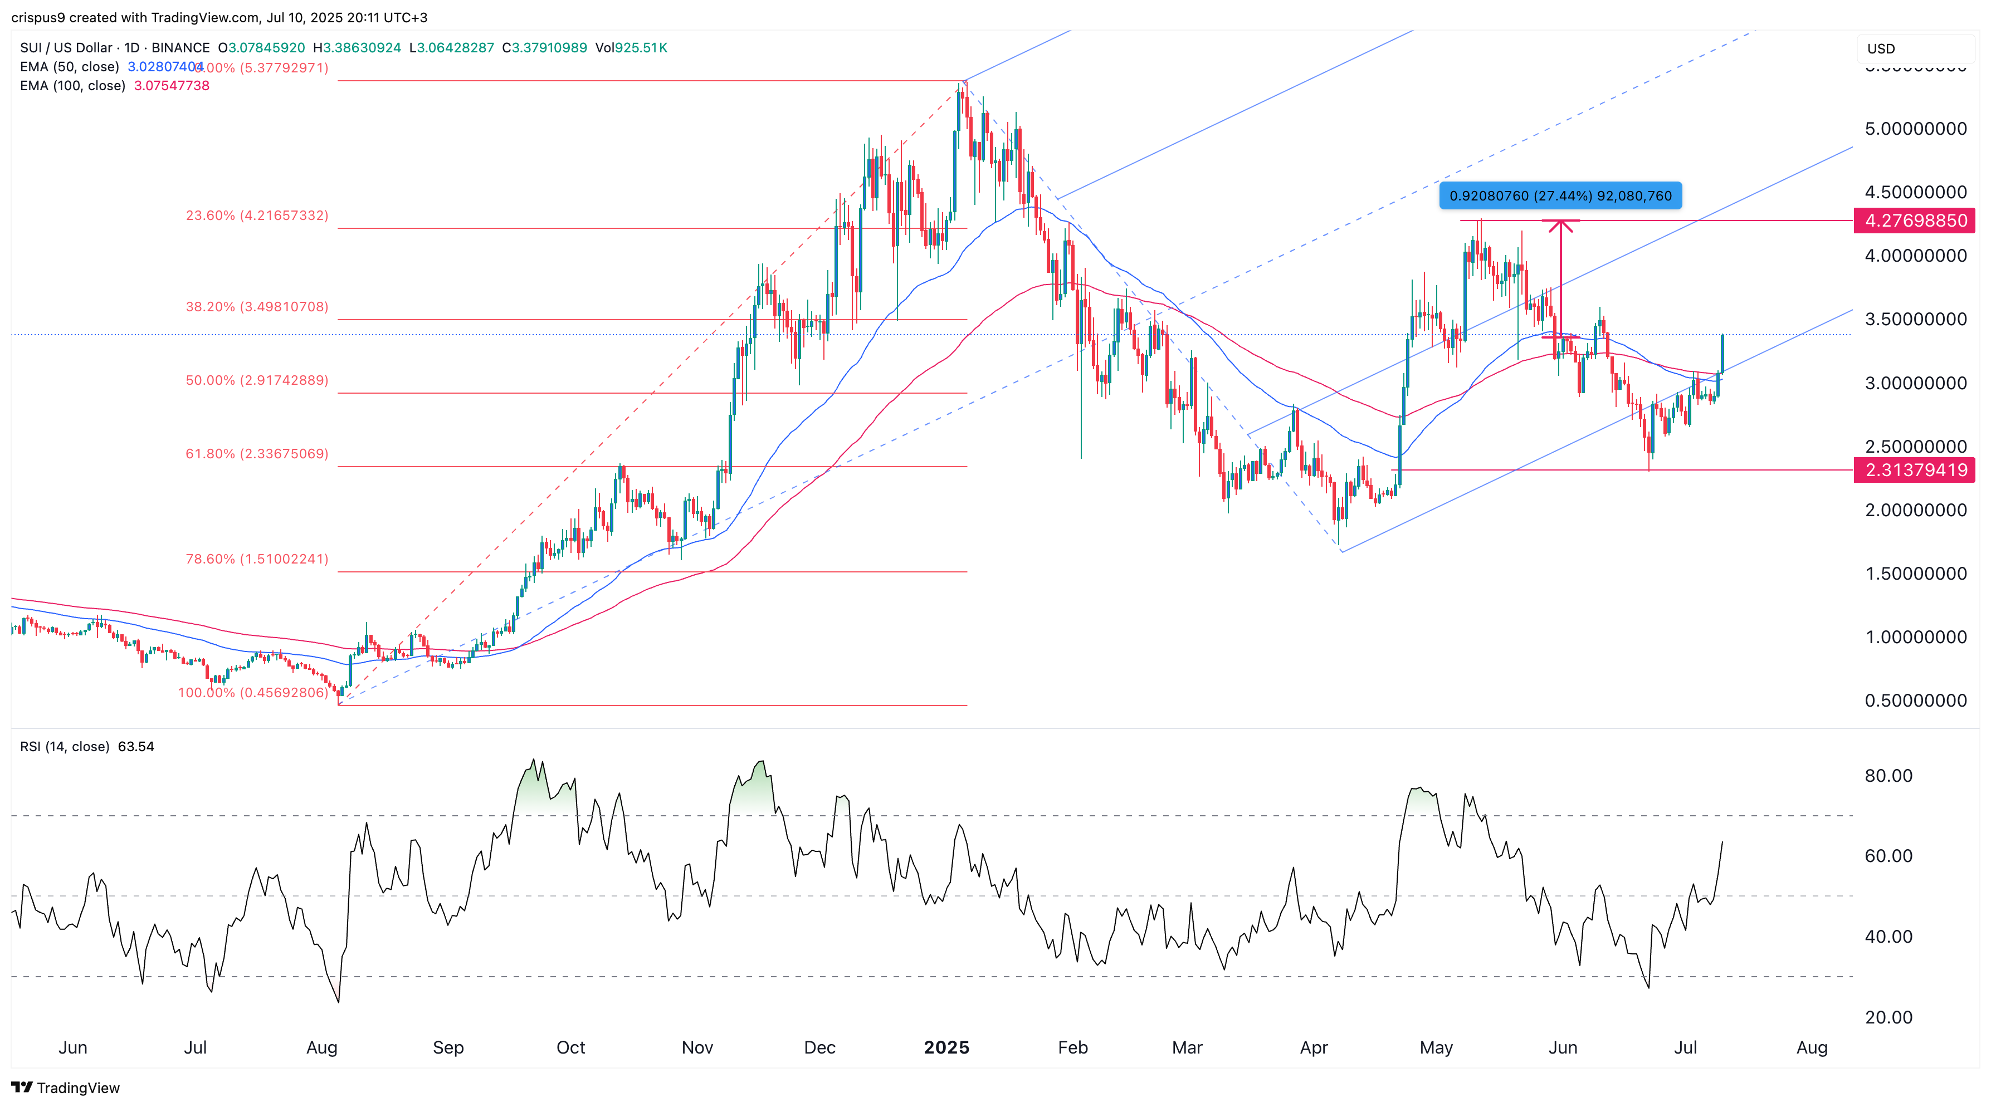Open the SUI / US Dollar symbol title
Image resolution: width=1991 pixels, height=1107 pixels.
(66, 48)
